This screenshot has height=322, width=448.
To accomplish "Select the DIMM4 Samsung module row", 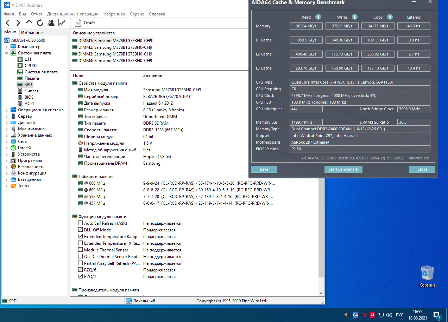I will 112,61.
